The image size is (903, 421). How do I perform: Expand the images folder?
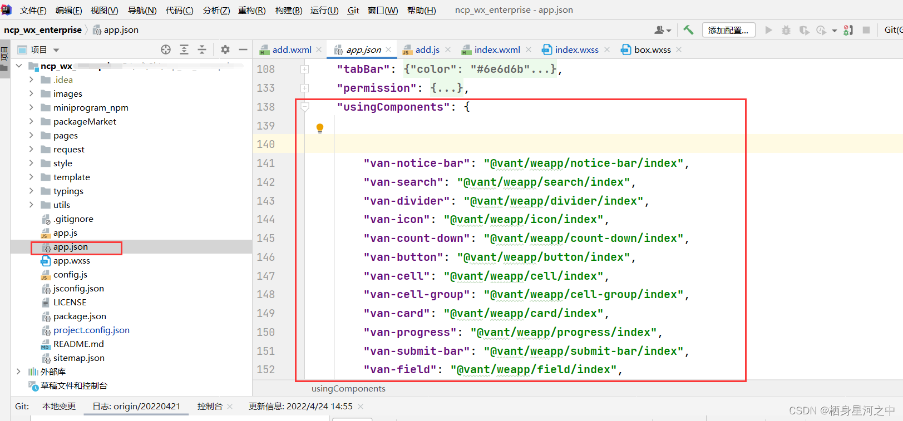(x=31, y=93)
